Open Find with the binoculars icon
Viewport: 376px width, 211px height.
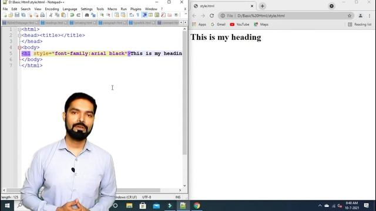87,15
